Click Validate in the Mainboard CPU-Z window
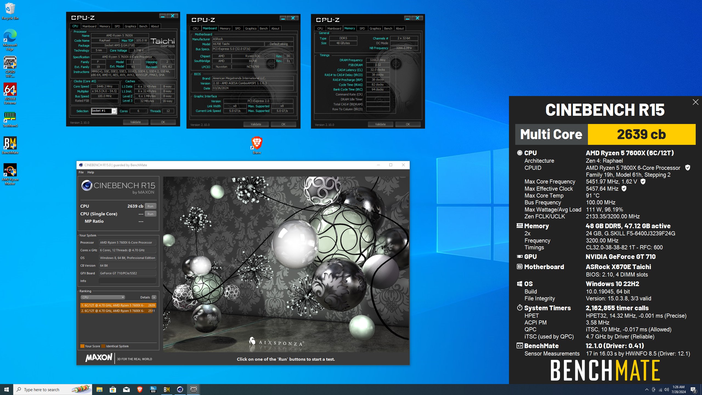This screenshot has height=395, width=702. [x=256, y=124]
